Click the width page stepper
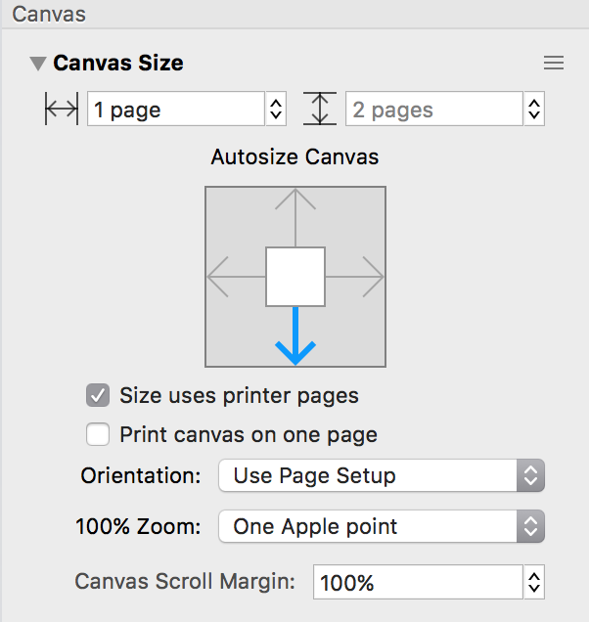This screenshot has height=622, width=589. pos(276,109)
